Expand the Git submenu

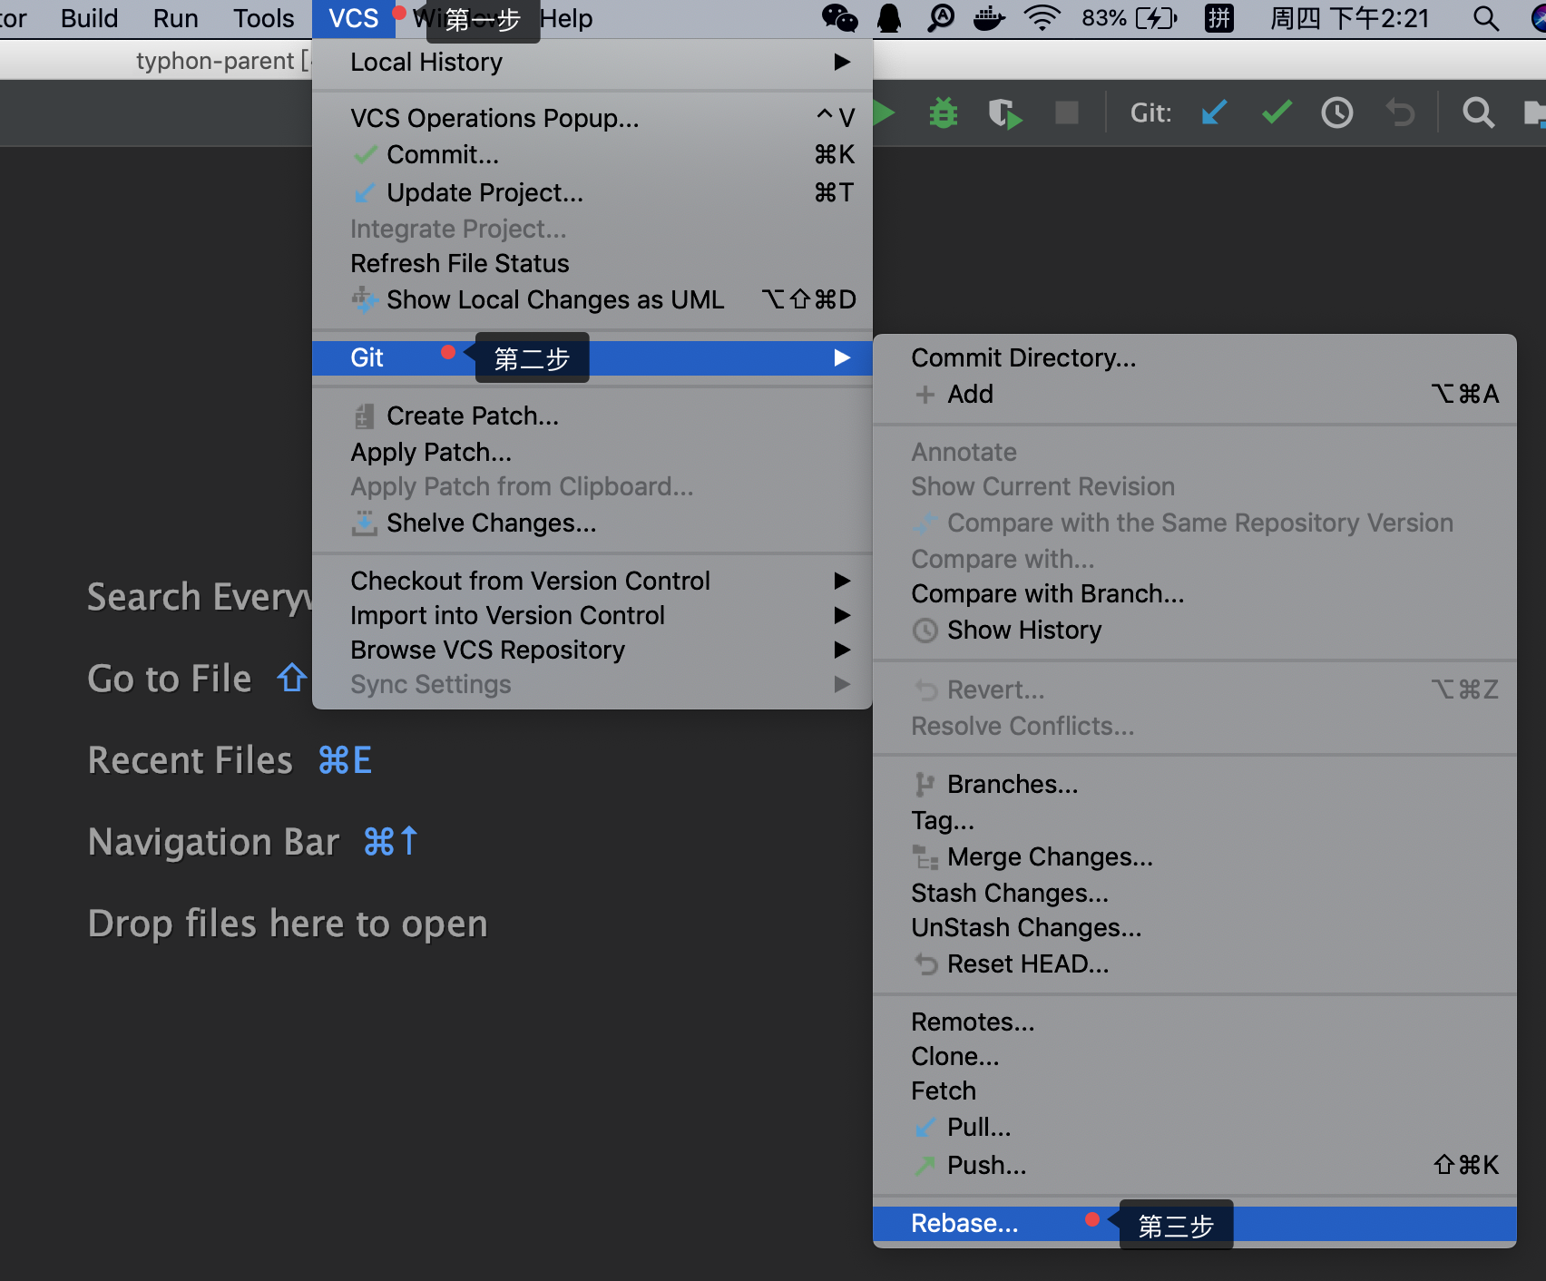[592, 357]
